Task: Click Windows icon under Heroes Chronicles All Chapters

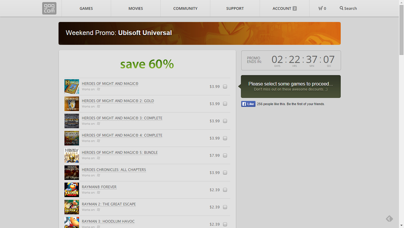Action: tap(98, 175)
